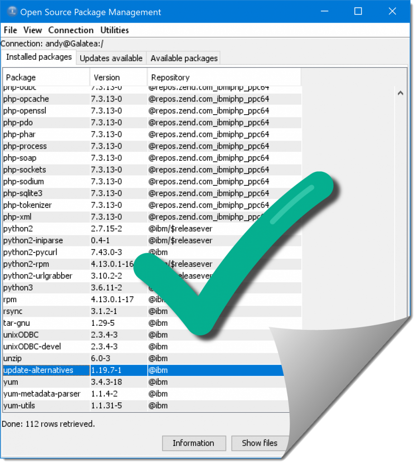416x464 pixels.
Task: Click the Show files button
Action: tap(259, 443)
